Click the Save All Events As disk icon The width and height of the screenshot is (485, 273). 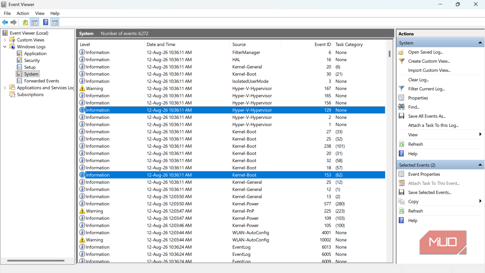(401, 116)
